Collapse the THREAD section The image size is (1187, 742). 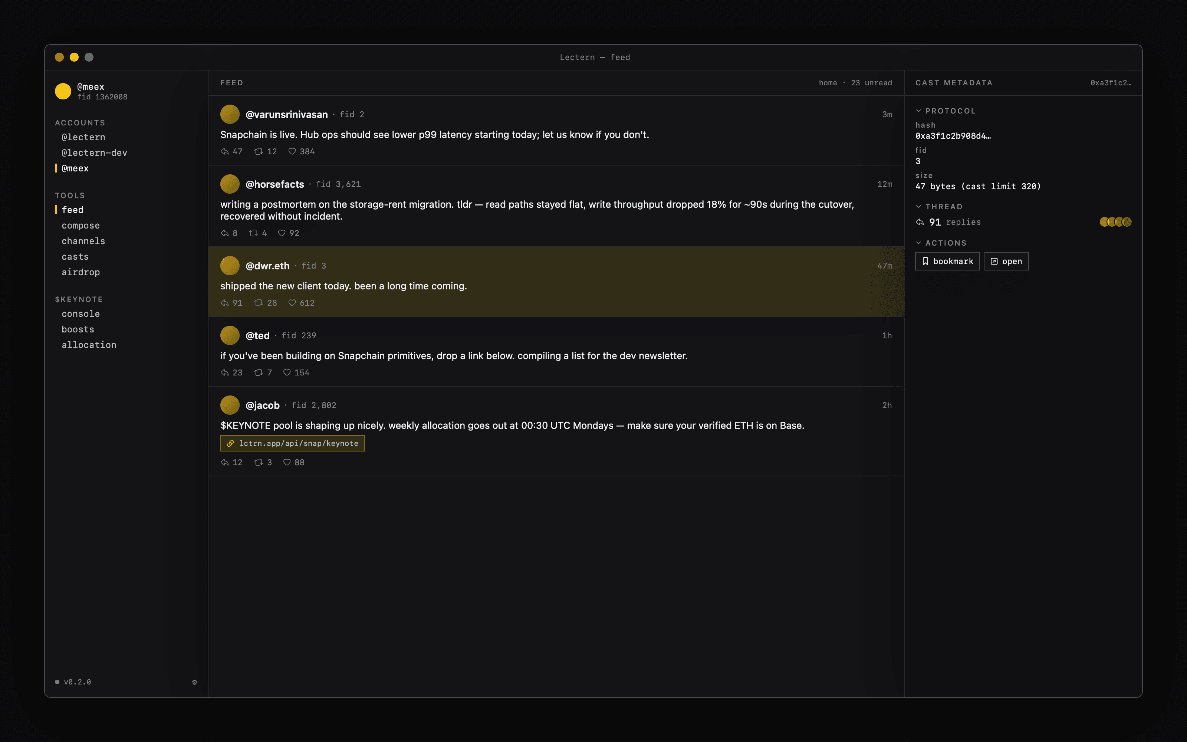[x=939, y=207]
